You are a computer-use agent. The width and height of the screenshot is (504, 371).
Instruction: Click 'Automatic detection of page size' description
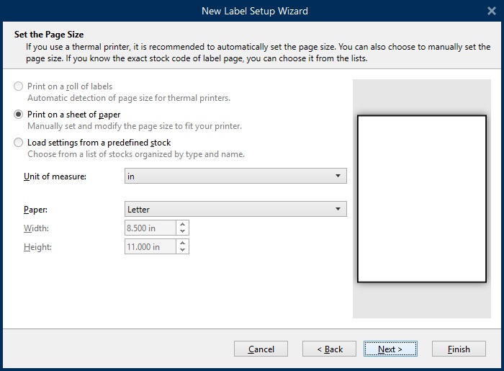click(129, 98)
